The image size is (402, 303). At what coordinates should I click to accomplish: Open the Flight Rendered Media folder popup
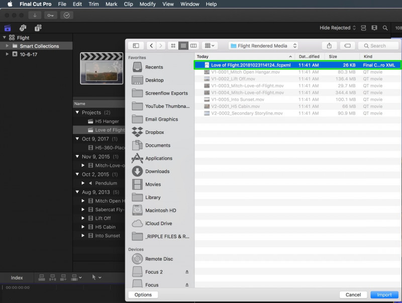[263, 46]
